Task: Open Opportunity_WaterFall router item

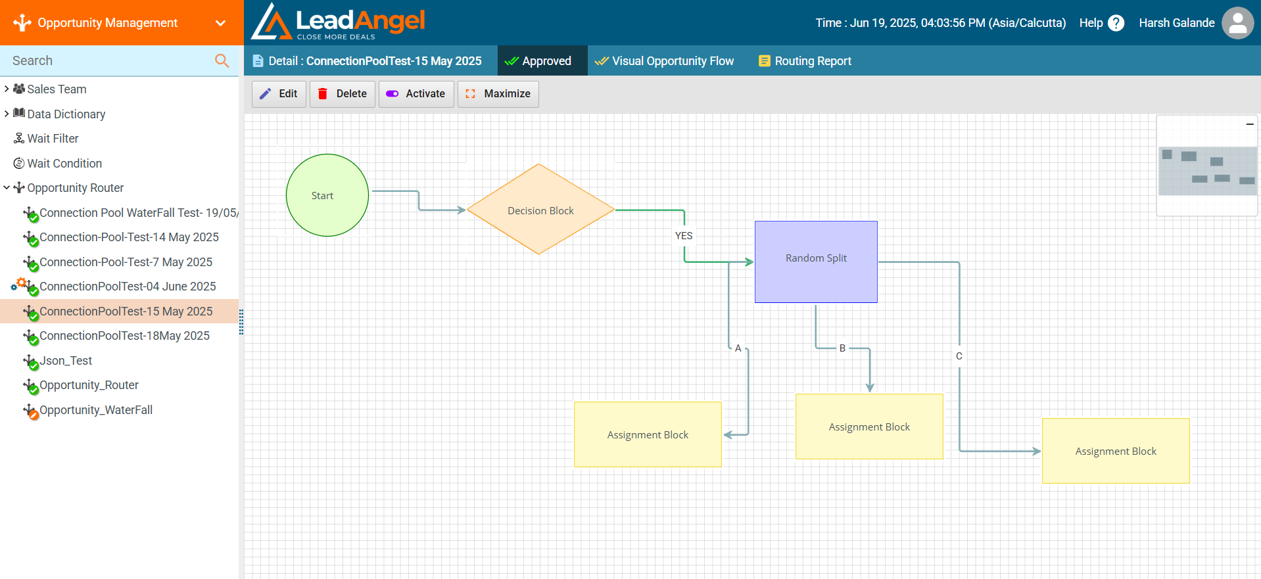Action: [x=96, y=410]
